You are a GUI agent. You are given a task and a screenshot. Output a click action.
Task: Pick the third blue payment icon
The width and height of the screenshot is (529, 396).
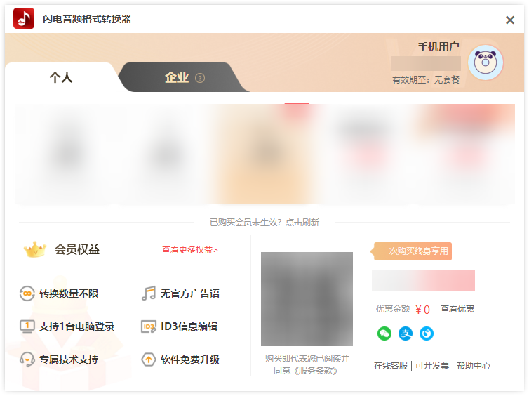(427, 334)
